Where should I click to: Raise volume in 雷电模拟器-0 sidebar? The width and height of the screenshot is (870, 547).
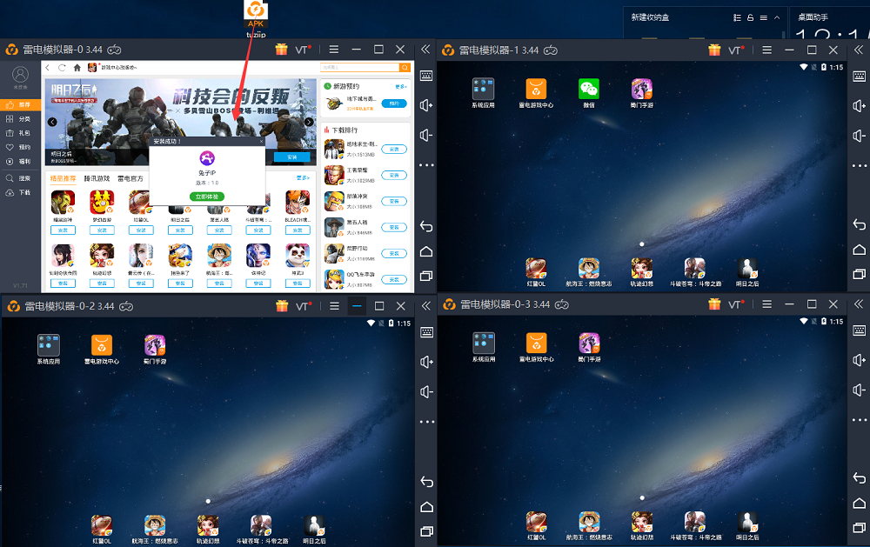[x=426, y=105]
